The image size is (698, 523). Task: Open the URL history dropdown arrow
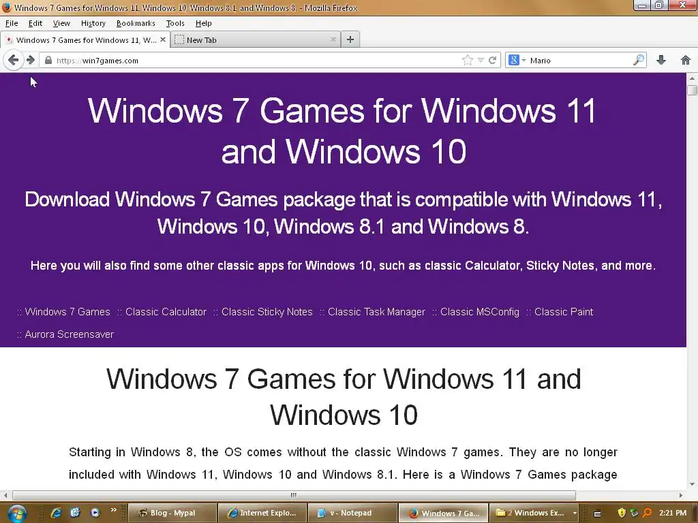(x=481, y=60)
